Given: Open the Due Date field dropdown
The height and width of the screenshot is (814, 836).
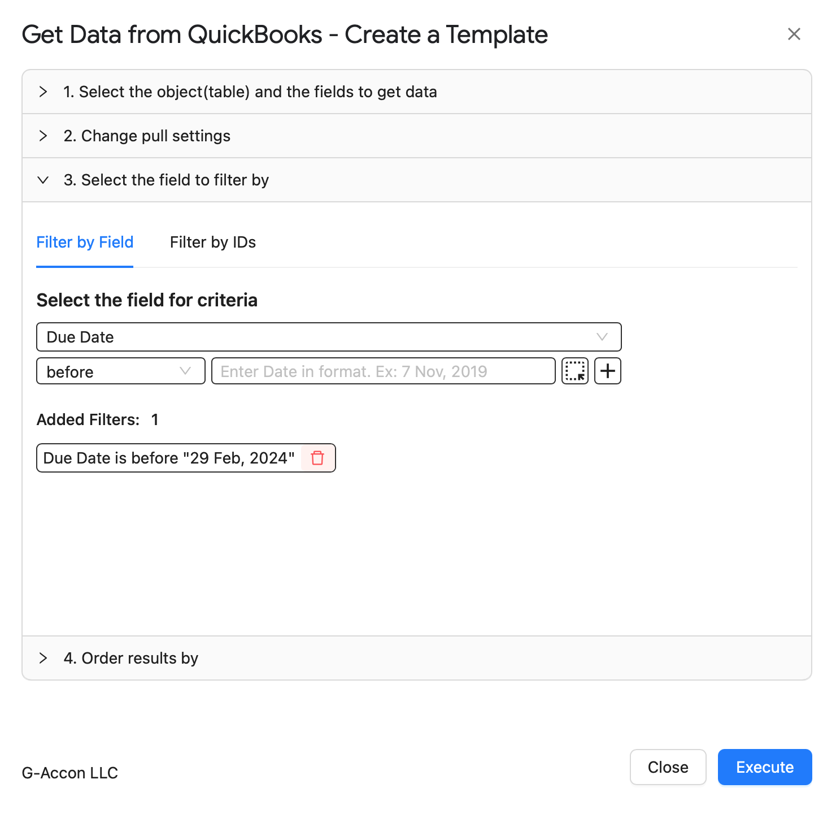Looking at the screenshot, I should point(329,337).
